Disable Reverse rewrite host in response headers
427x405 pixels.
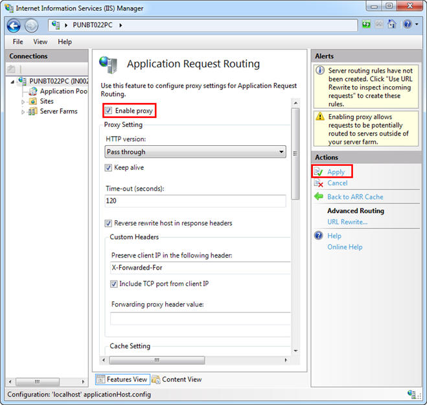coord(108,224)
